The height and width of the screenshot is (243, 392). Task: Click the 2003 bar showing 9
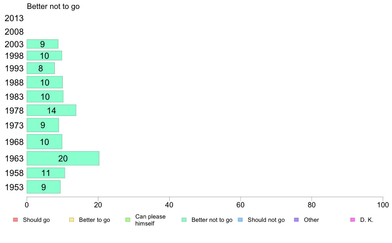coord(43,44)
